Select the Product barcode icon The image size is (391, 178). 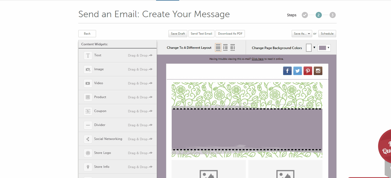pos(88,97)
